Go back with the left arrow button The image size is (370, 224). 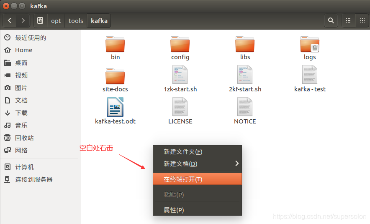pos(10,21)
